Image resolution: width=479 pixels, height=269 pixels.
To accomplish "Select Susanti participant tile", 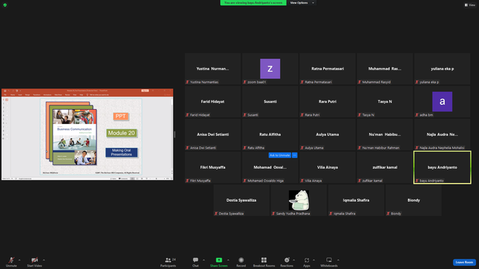I will tap(270, 102).
